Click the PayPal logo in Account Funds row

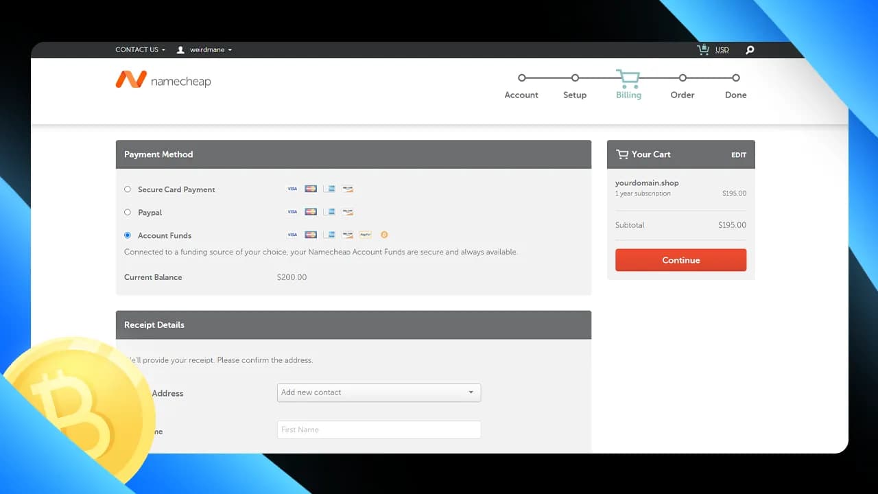[x=366, y=235]
